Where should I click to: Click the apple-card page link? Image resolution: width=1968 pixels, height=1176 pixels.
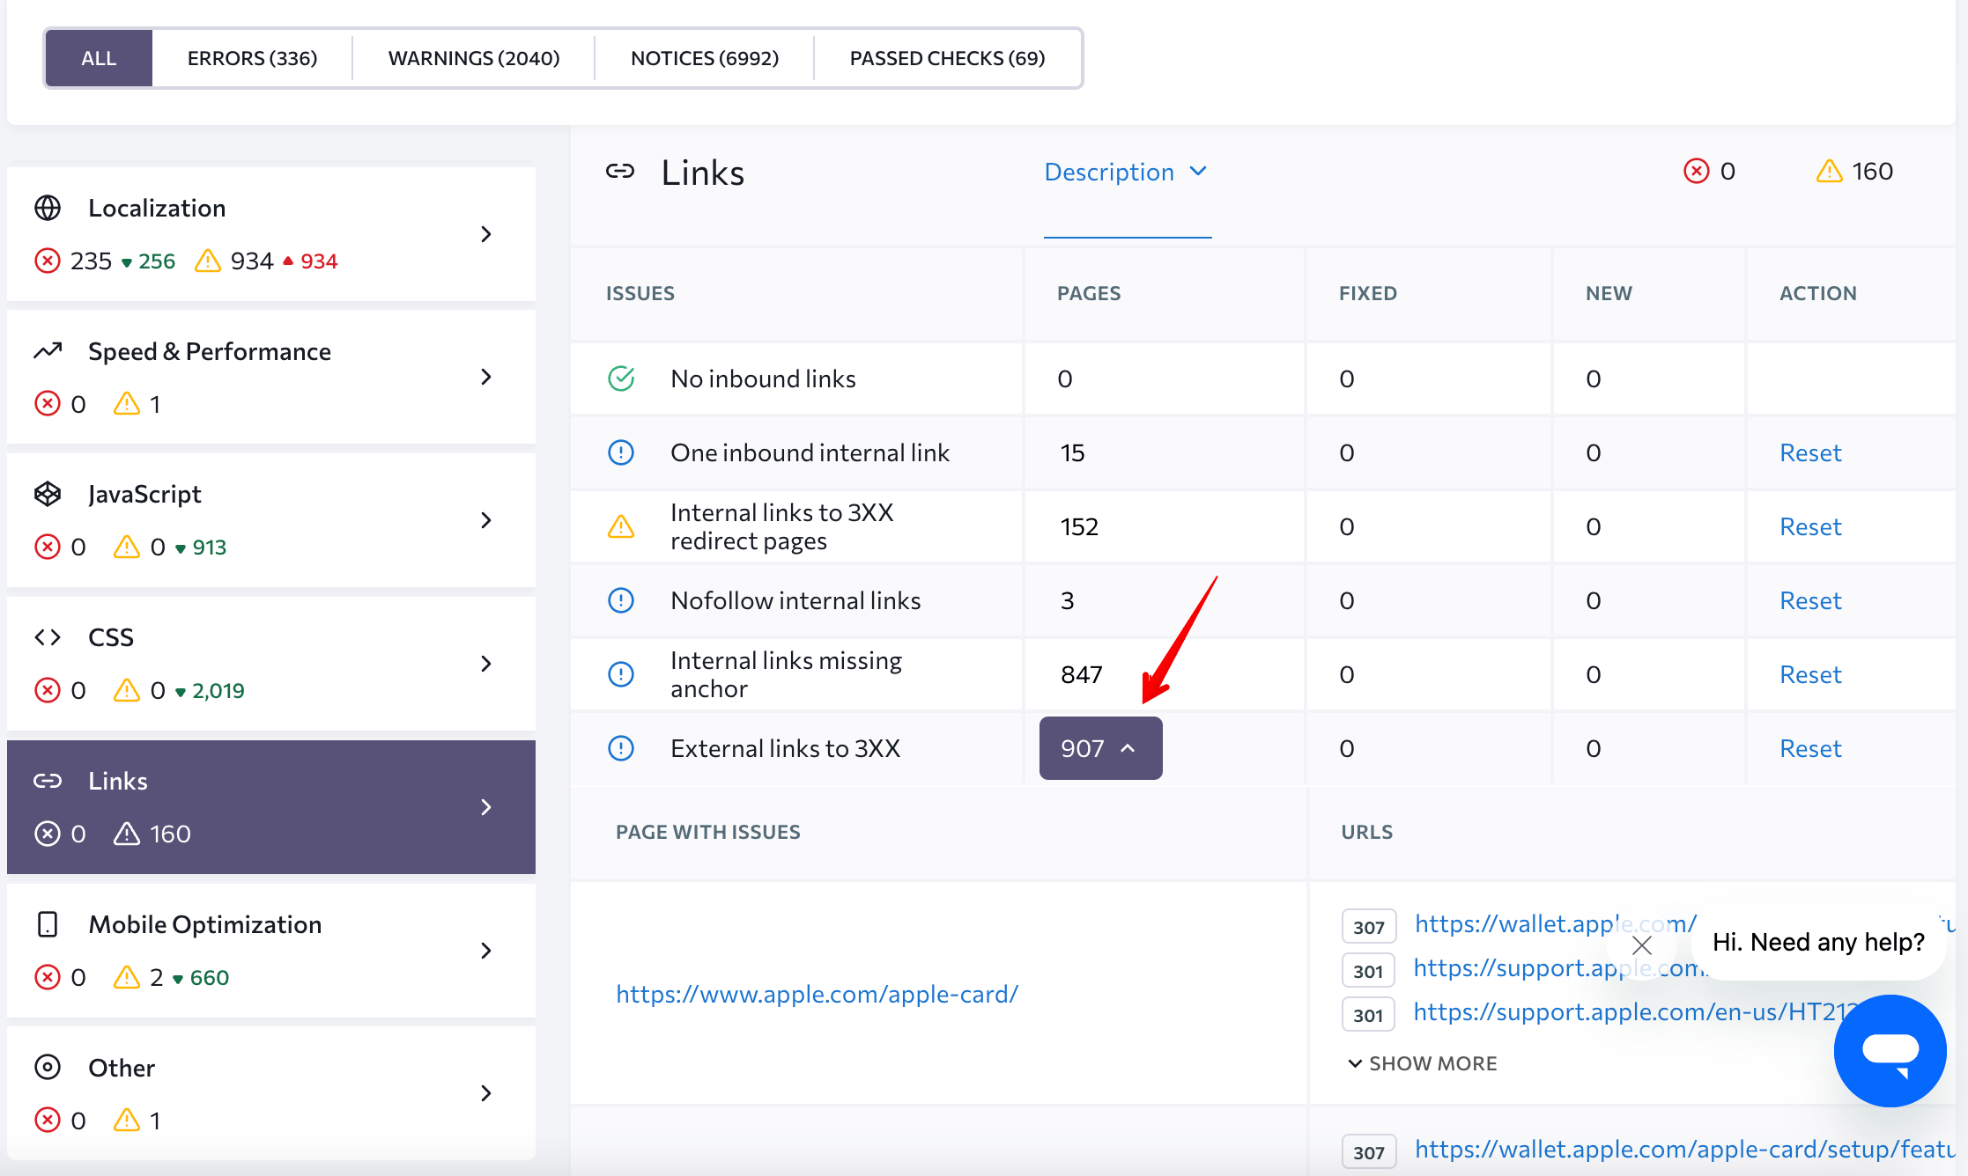pyautogui.click(x=818, y=994)
